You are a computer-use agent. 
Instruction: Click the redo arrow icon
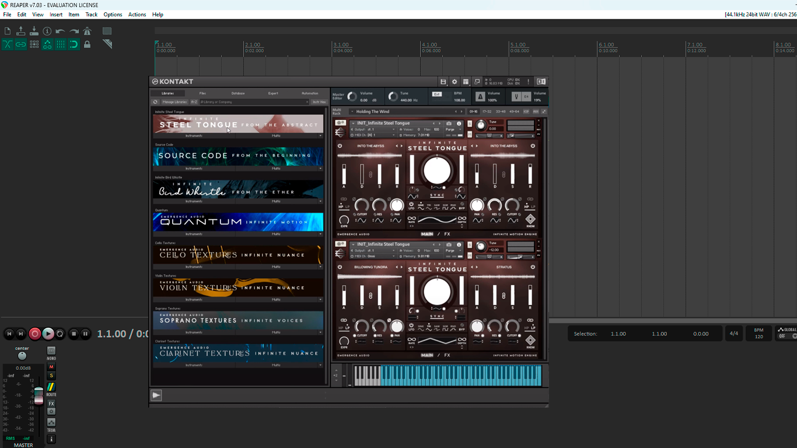click(74, 32)
